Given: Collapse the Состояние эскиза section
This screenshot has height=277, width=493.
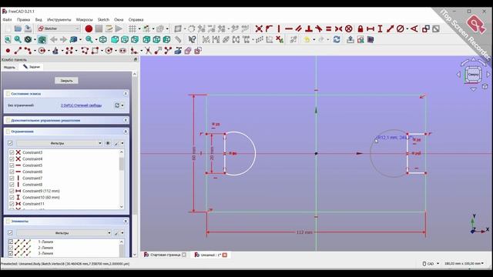Looking at the screenshot, I should tap(126, 94).
